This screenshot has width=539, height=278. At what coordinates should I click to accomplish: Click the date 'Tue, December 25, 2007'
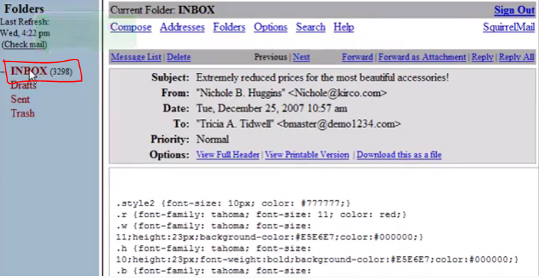click(x=251, y=109)
